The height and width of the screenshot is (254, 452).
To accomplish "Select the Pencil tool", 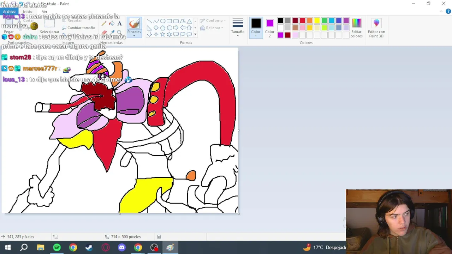I will 104,24.
